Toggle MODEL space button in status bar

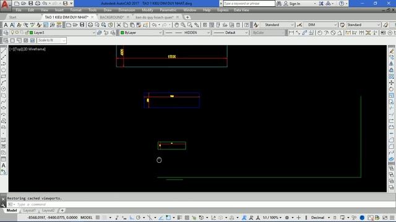(x=87, y=218)
